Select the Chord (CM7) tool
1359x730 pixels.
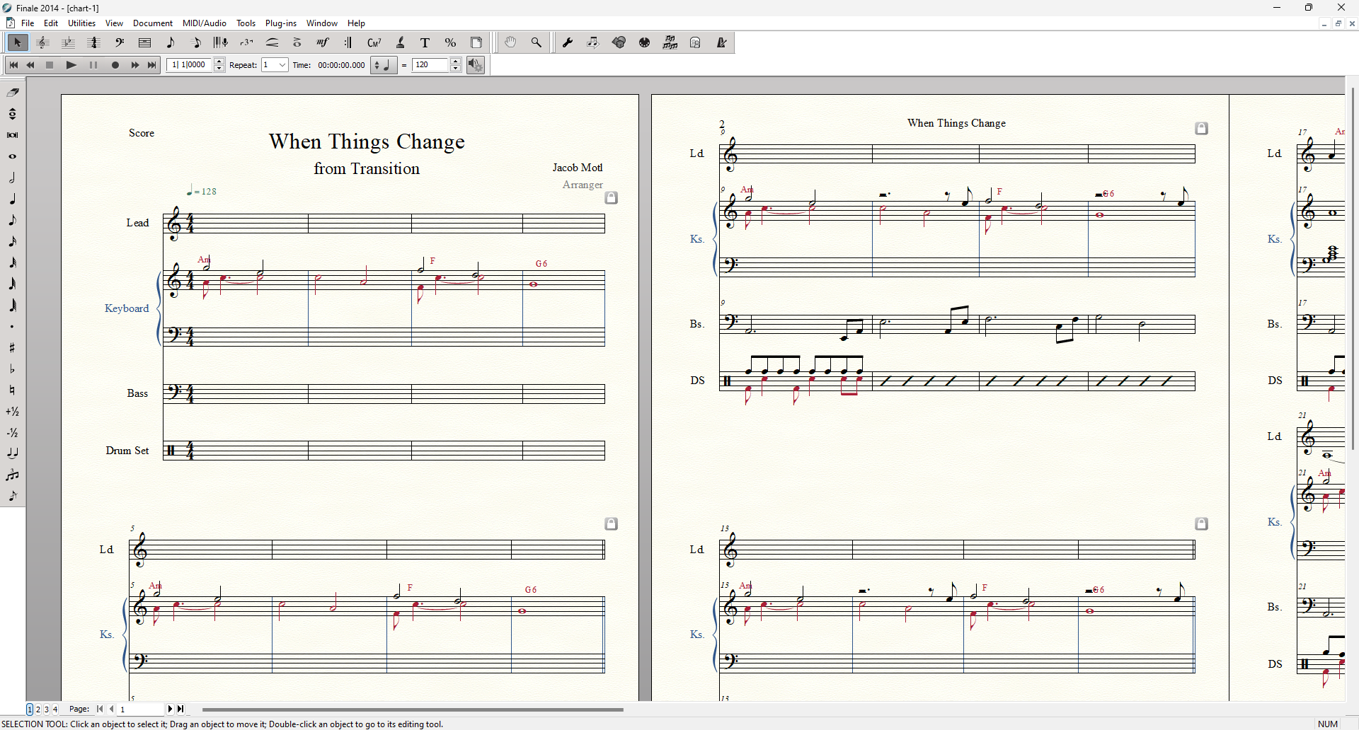[x=374, y=43]
